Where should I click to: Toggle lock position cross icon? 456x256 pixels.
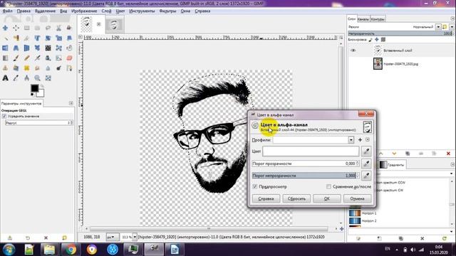pyautogui.click(x=377, y=40)
